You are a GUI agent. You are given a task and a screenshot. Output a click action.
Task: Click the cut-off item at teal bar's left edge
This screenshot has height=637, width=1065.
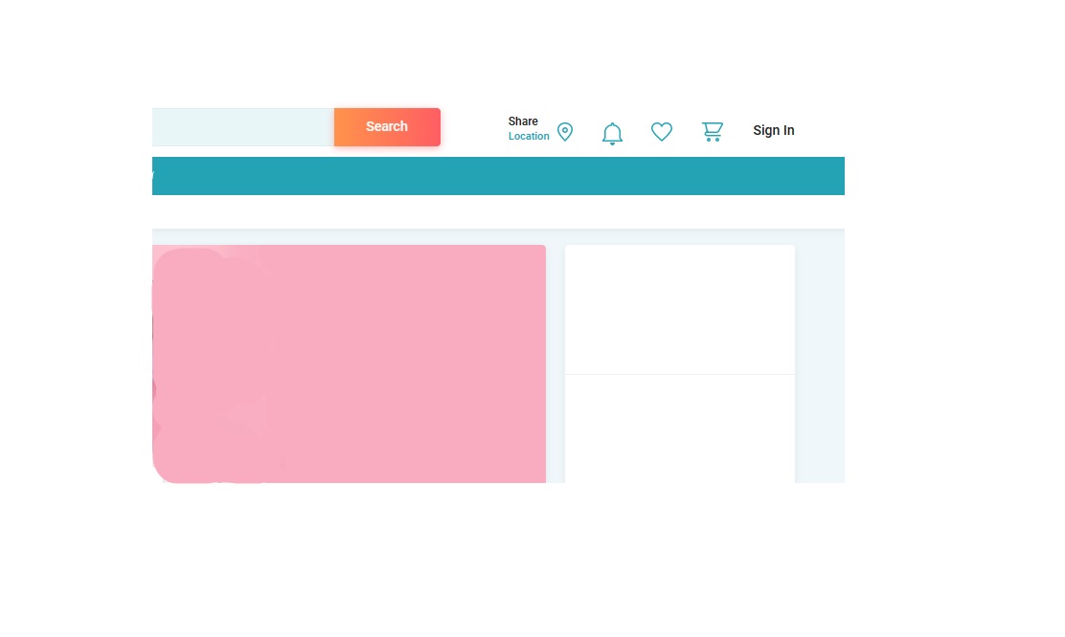(x=153, y=176)
